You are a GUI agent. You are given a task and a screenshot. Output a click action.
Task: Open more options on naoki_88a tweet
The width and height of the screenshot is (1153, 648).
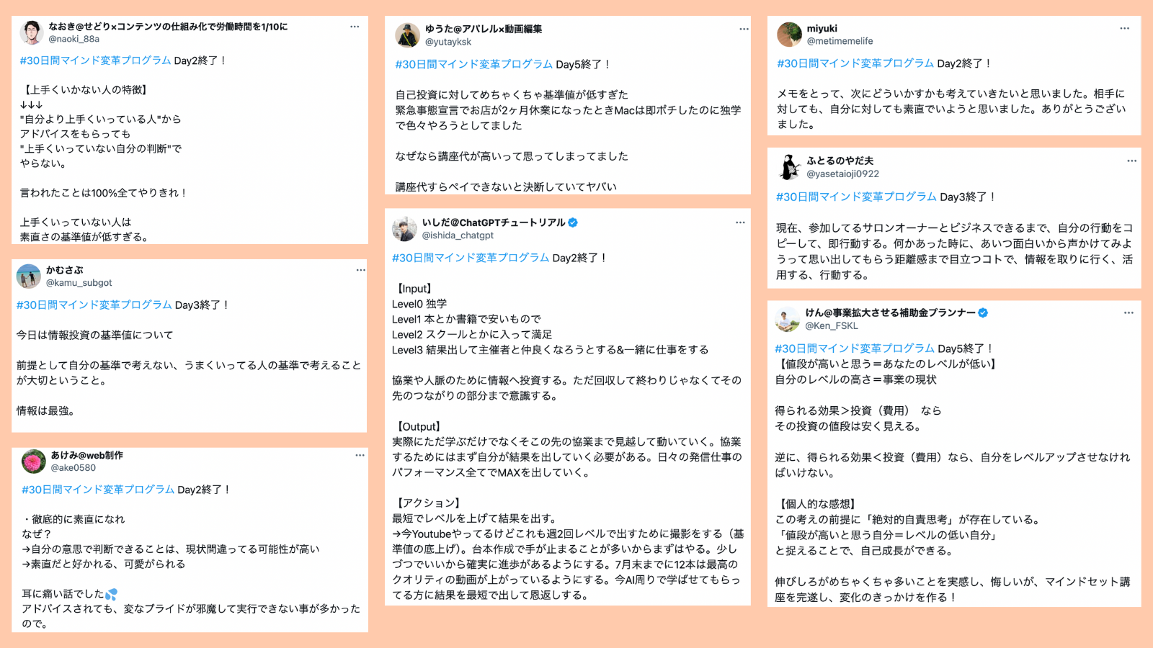point(355,27)
